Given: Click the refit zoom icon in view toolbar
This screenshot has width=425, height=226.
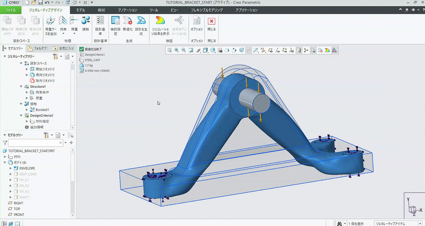Looking at the screenshot, I should pos(169,51).
